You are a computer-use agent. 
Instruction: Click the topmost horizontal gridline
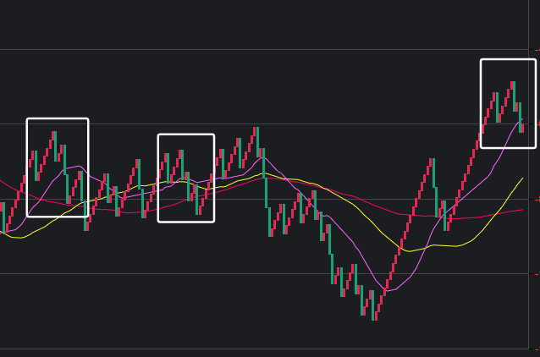click(x=254, y=49)
